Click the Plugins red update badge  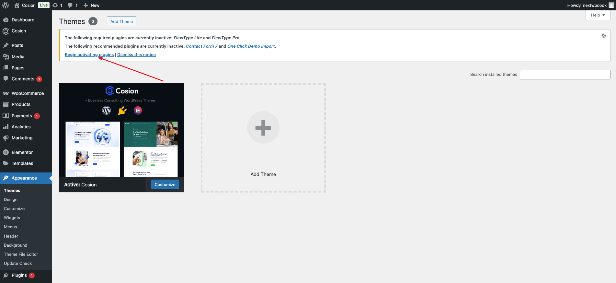32,276
